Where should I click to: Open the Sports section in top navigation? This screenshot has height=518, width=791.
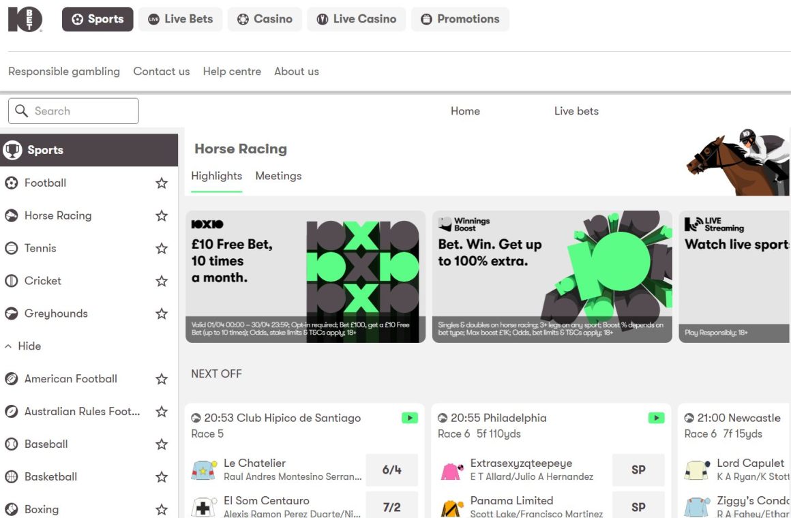(98, 19)
